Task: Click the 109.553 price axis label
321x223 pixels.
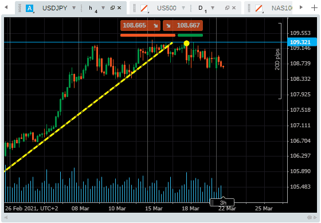Action: (x=300, y=33)
